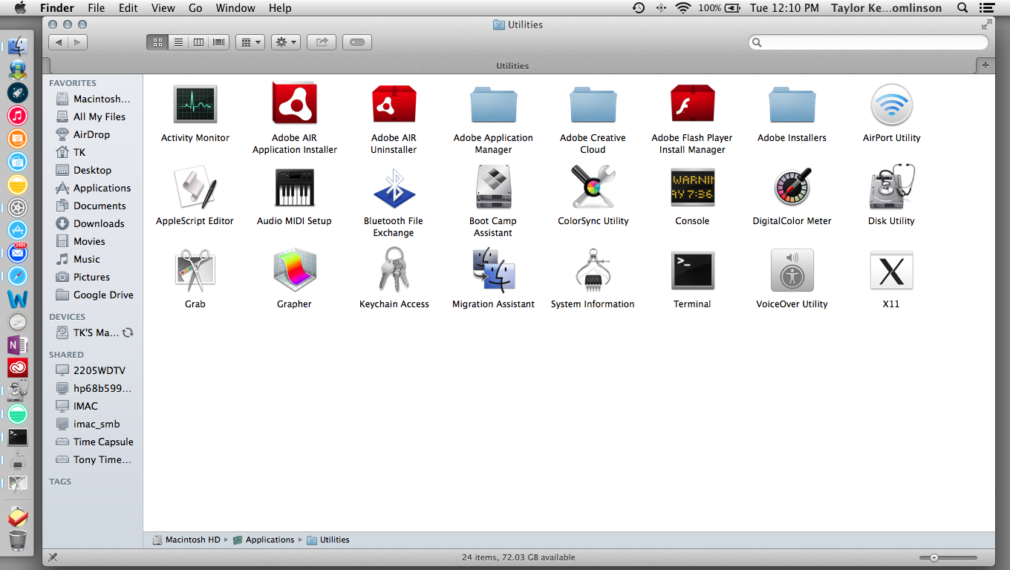
Task: Select the System Information icon
Action: [x=593, y=271]
